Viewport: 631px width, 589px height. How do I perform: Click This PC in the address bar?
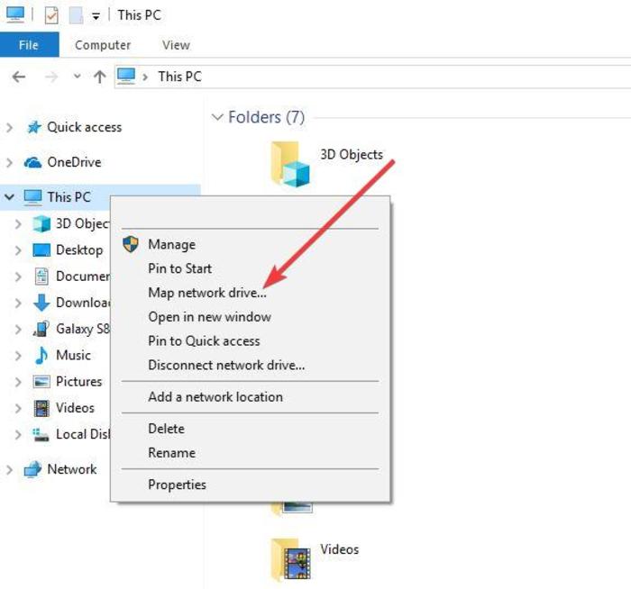tap(179, 77)
